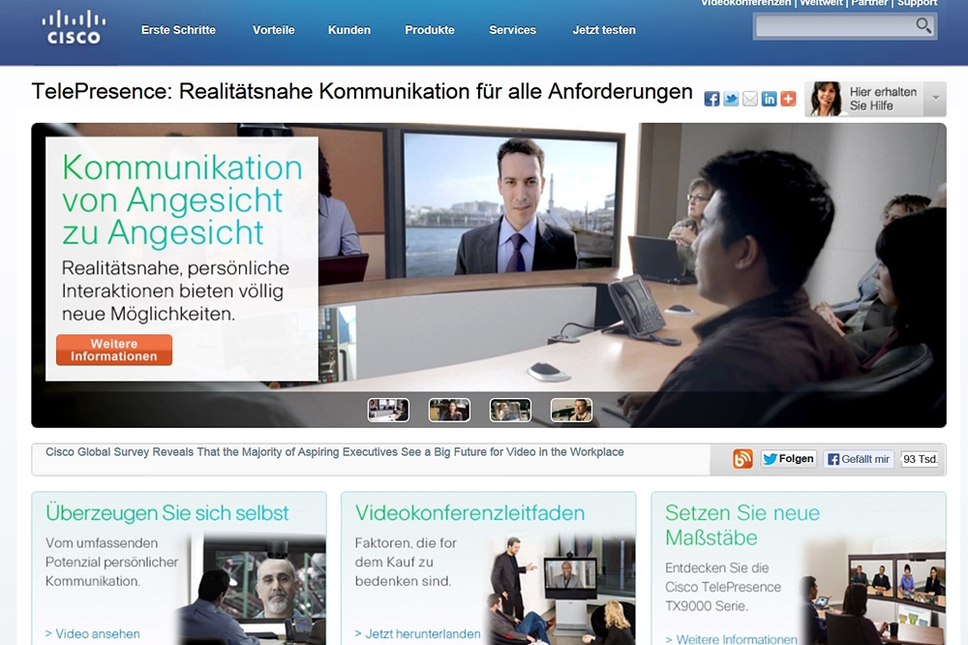968x645 pixels.
Task: Open the Kunden menu
Action: (x=349, y=30)
